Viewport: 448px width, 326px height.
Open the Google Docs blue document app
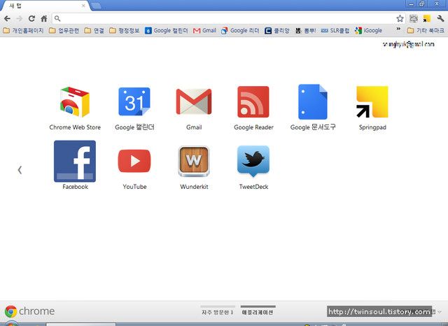(x=313, y=102)
